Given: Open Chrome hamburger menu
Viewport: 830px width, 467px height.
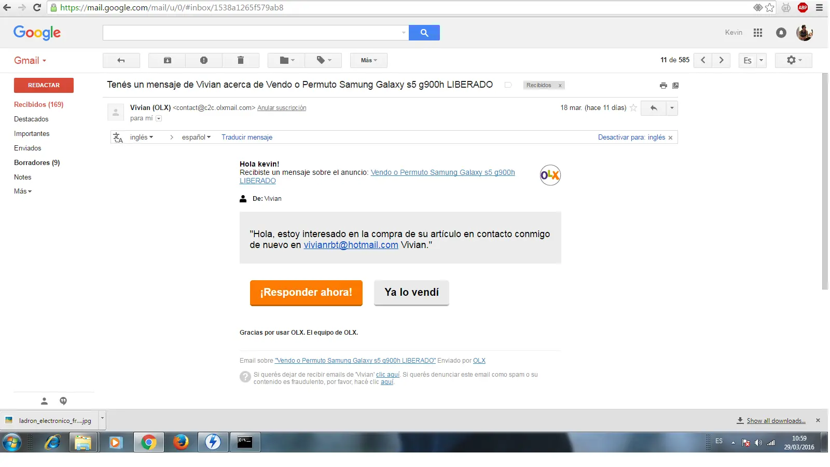Looking at the screenshot, I should click(x=820, y=7).
